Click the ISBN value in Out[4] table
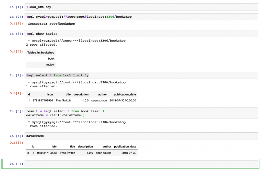This screenshot has height=171, width=262. 43,101
